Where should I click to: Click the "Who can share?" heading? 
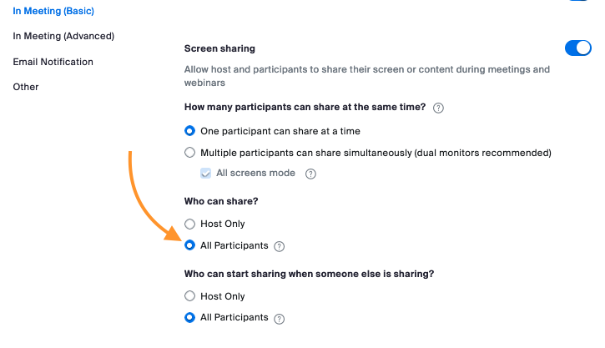(223, 202)
